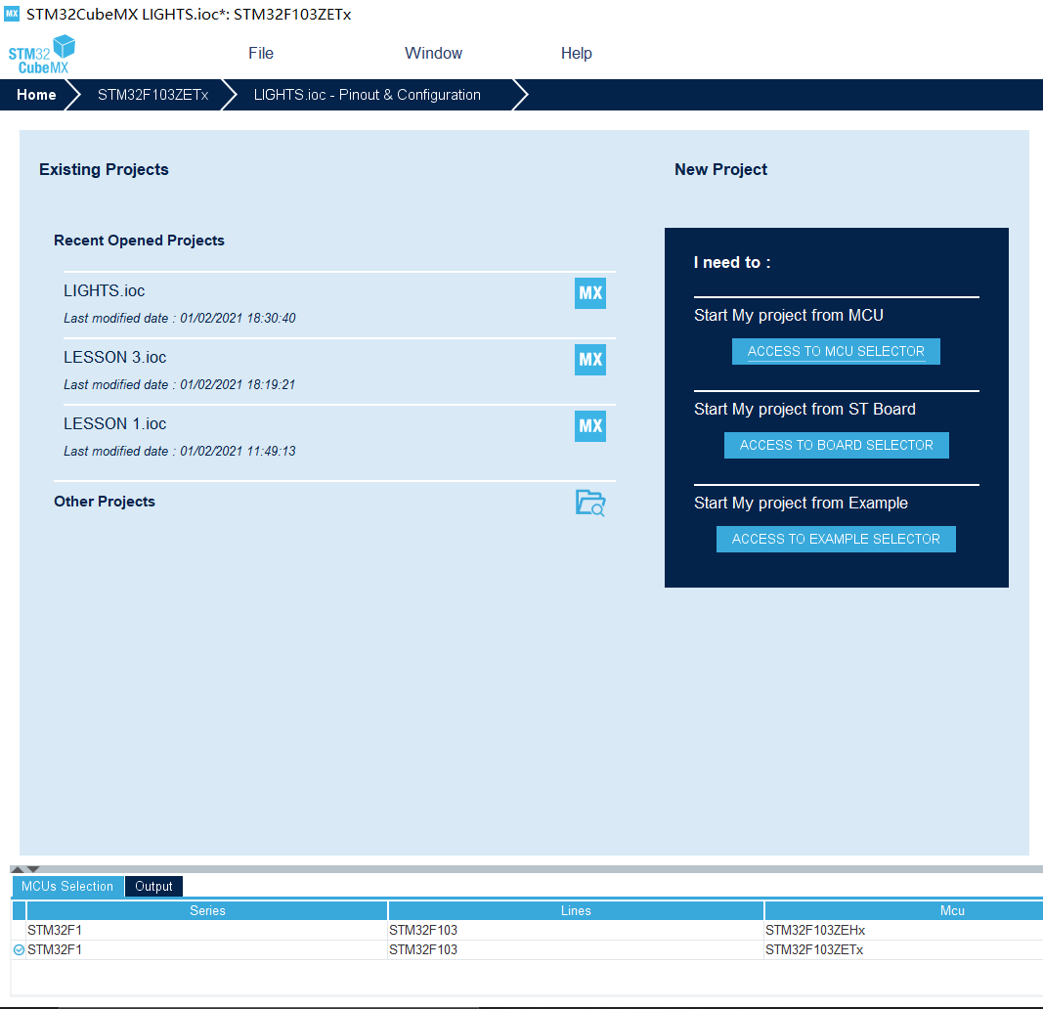Sort by Series column header
Image resolution: width=1043 pixels, height=1009 pixels.
pos(207,910)
